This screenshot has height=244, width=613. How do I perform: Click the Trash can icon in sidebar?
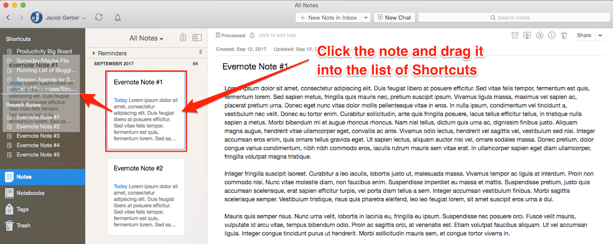9,225
